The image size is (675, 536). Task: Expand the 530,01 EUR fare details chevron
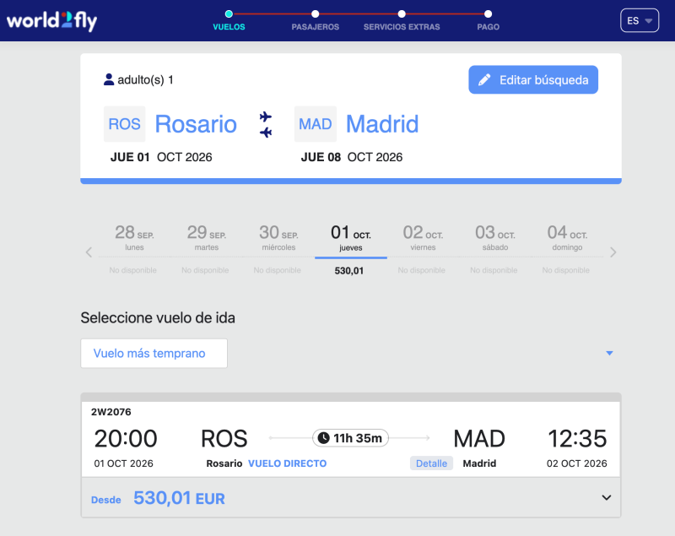click(606, 497)
